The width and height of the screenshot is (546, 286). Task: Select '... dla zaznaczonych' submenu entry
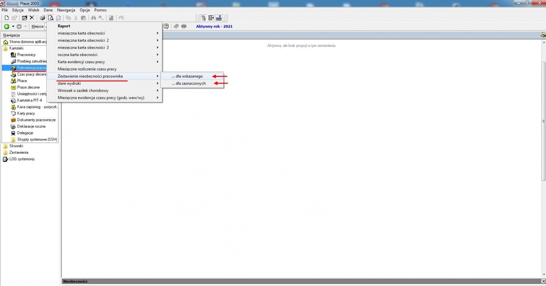click(192, 84)
